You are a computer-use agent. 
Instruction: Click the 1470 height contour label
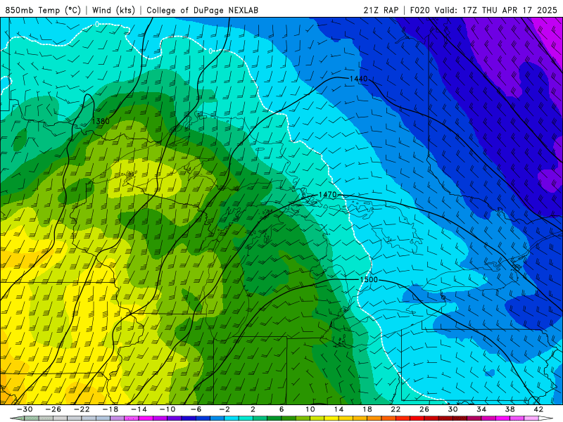pos(327,195)
